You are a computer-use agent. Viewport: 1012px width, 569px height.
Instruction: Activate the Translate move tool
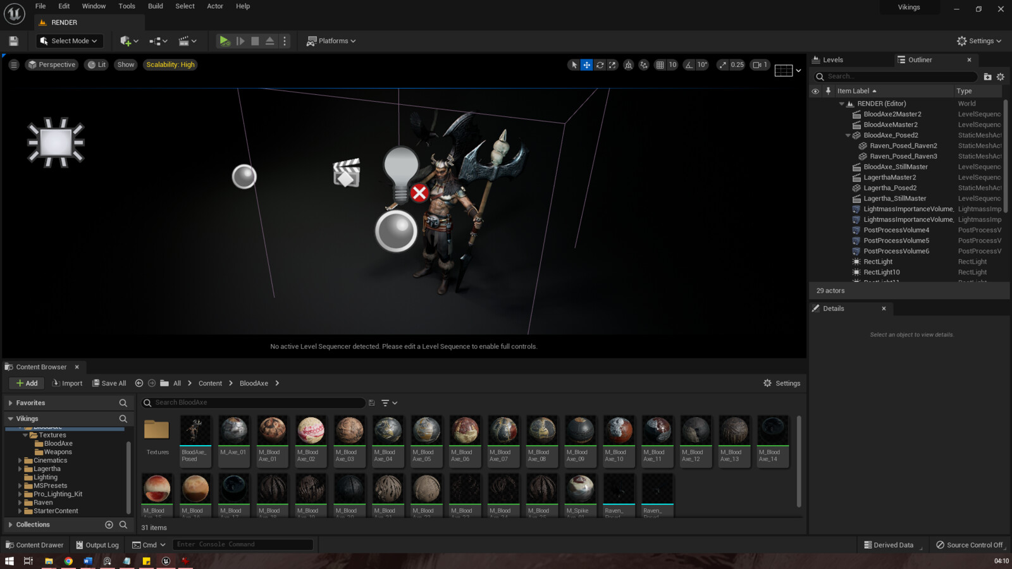pos(587,64)
